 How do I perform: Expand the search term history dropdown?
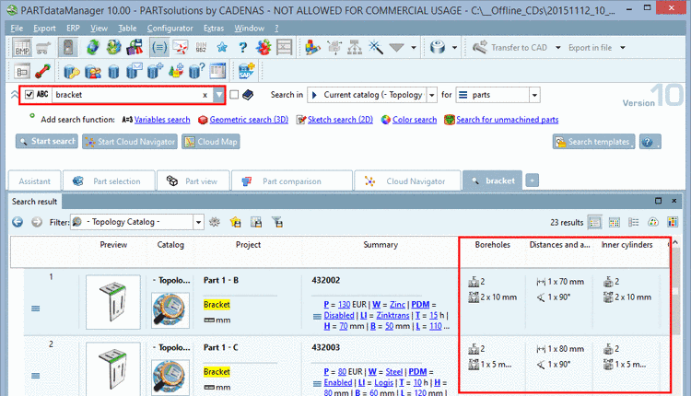[218, 95]
